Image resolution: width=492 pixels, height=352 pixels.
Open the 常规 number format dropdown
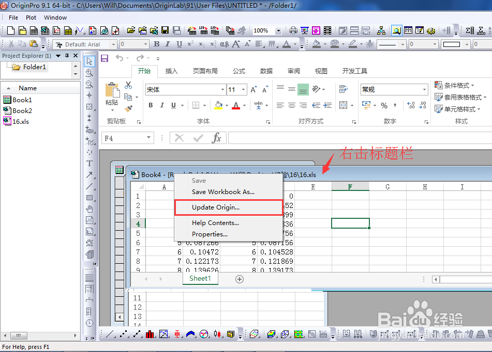tap(424, 90)
